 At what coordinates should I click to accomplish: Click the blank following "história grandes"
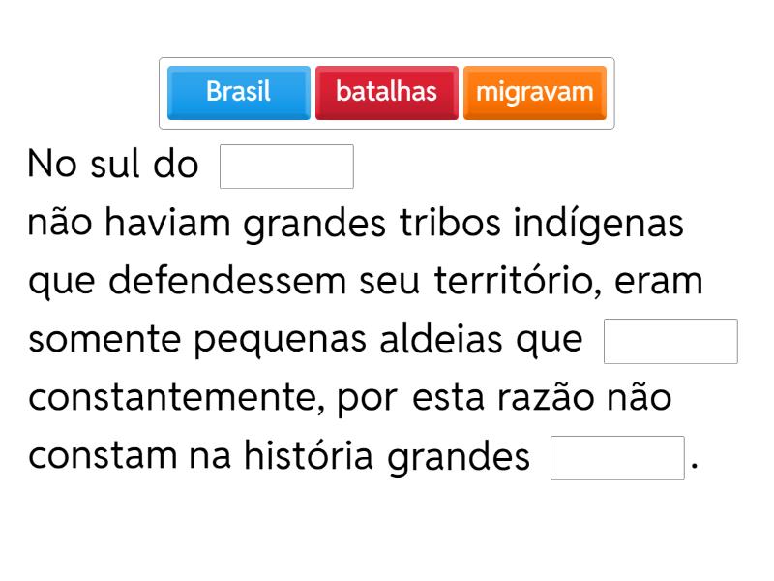[x=617, y=458]
